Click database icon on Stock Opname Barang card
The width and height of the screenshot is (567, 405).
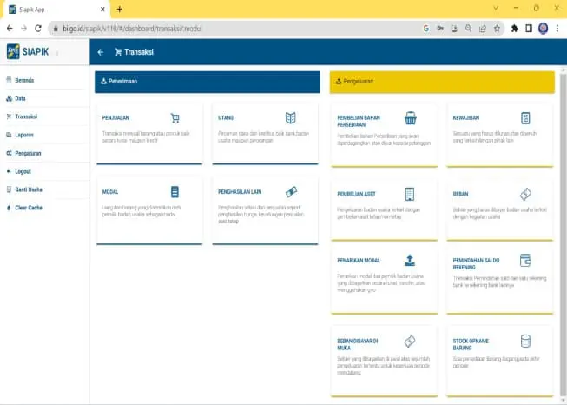click(525, 341)
